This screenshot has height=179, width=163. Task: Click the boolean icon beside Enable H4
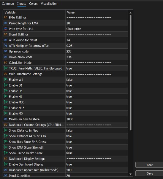tap(5, 91)
